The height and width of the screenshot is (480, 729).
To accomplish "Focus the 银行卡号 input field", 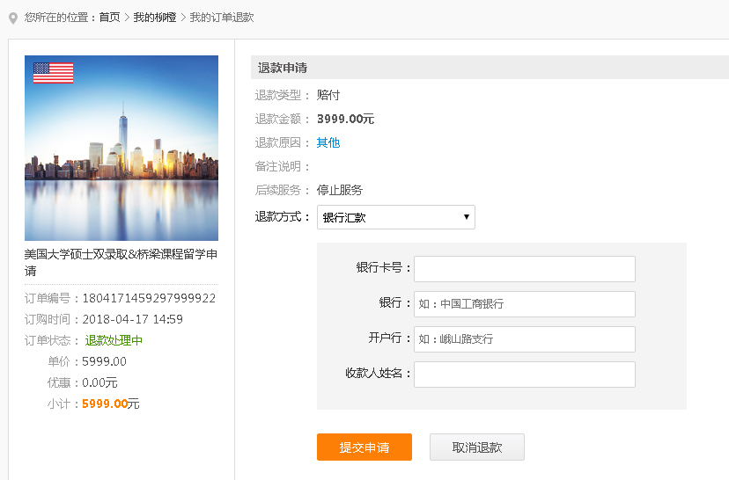I will pos(525,269).
